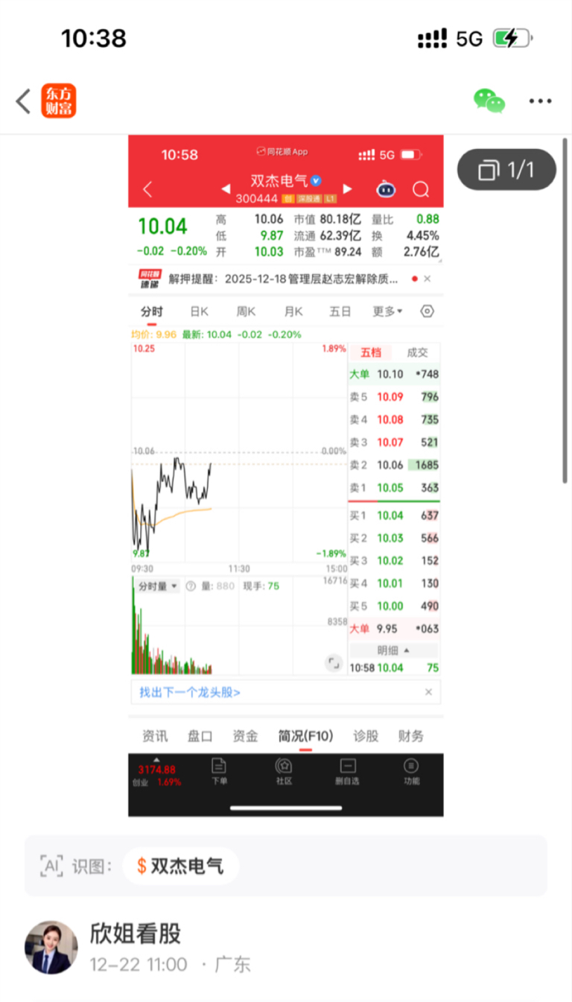
Task: Open the 资金 tab
Action: pyautogui.click(x=245, y=736)
